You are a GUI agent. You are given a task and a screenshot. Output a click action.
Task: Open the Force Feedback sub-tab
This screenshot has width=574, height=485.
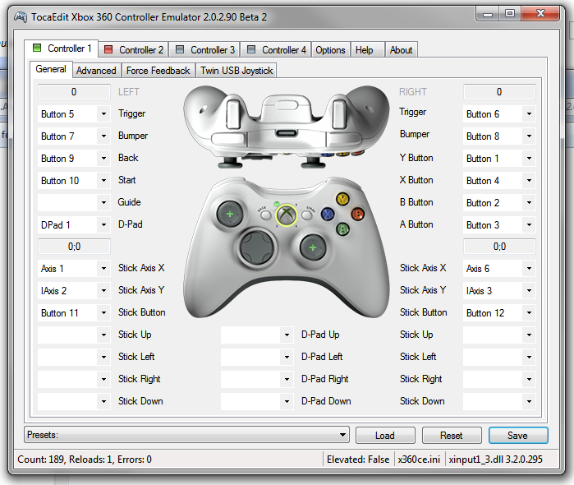pos(158,71)
